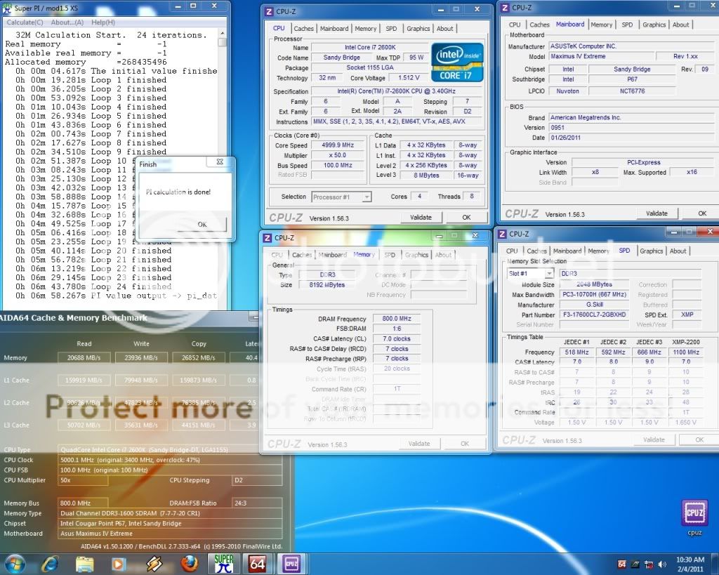Viewport: 719px width, 575px height.
Task: Click the Super PI title bar icon
Action: (x=7, y=7)
